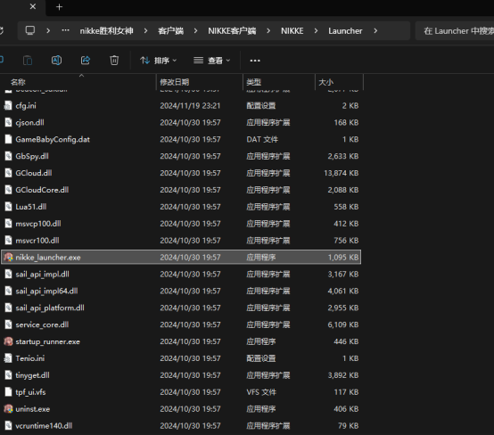
Task: Expand chevron after 客户端 breadcrumb
Action: pos(195,31)
